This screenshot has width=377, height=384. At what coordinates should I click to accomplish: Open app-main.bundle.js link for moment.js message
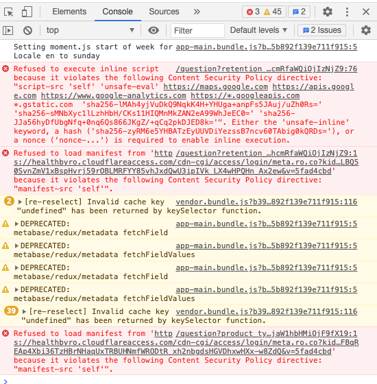tap(267, 47)
